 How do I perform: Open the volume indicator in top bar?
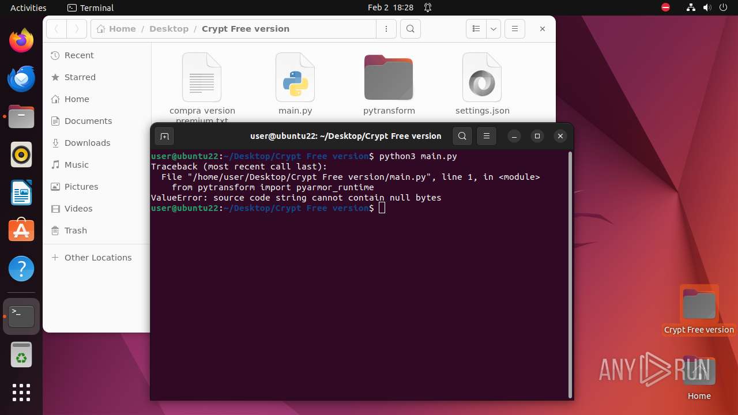[707, 7]
